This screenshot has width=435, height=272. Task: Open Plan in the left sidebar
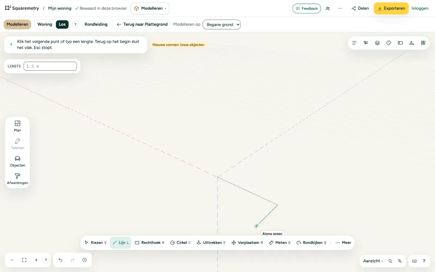pyautogui.click(x=17, y=126)
